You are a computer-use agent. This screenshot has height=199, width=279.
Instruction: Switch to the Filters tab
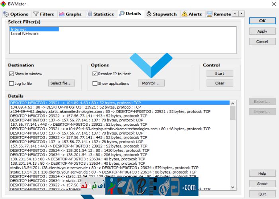[x=43, y=14]
